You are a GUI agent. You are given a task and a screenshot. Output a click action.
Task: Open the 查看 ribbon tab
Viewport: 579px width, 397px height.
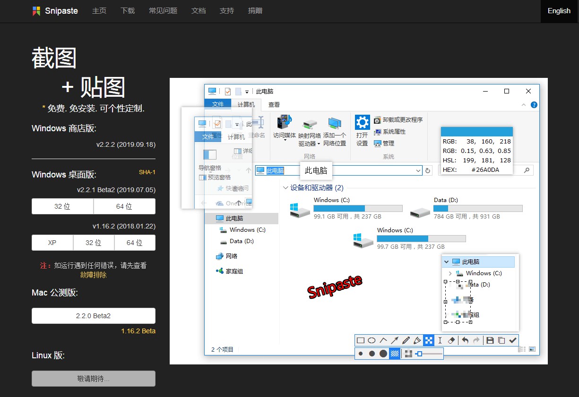pyautogui.click(x=274, y=105)
